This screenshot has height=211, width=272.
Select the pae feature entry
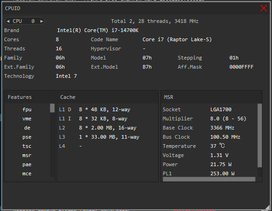click(x=27, y=165)
